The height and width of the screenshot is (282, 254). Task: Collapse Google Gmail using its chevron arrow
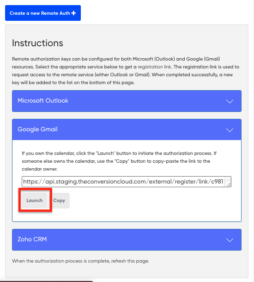coord(230,130)
